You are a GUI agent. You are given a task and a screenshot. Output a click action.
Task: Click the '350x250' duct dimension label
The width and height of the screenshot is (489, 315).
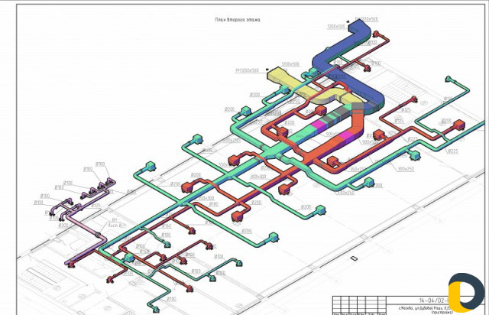click(x=358, y=169)
